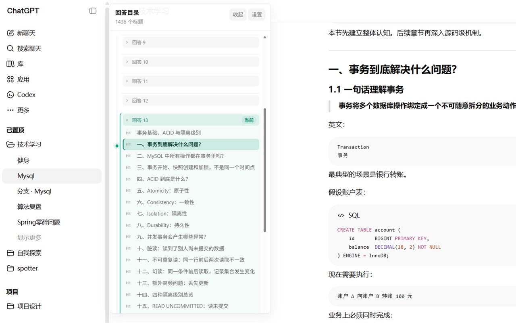Screen dimensions: 516x323
Task: Click the 更多 ellipsis icon
Action: click(10, 110)
